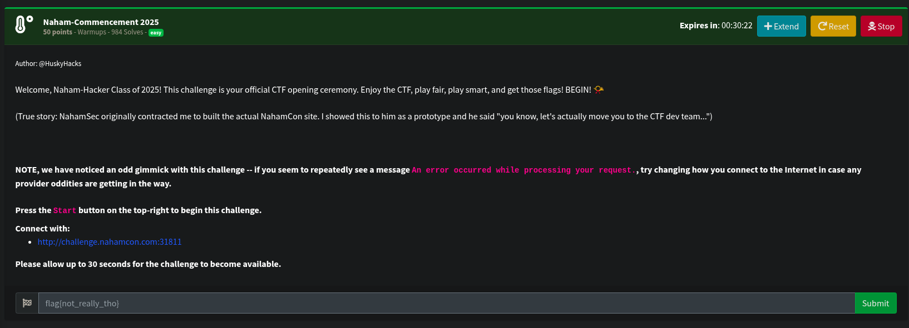Click the True story paragraph text
This screenshot has width=909, height=328.
pyautogui.click(x=363, y=117)
